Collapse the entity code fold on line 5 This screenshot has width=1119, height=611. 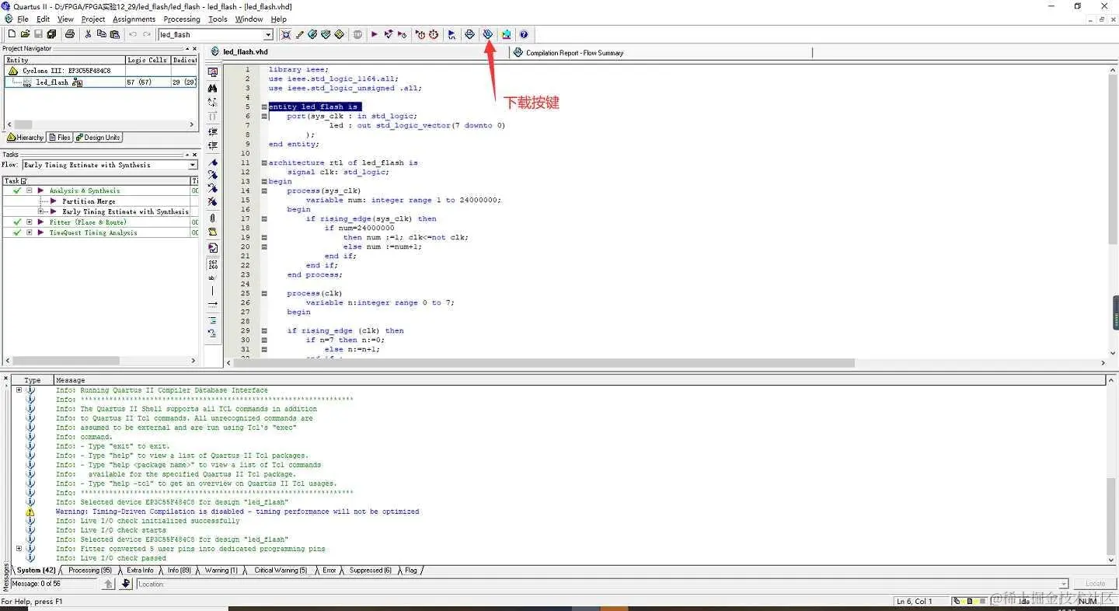pos(264,106)
